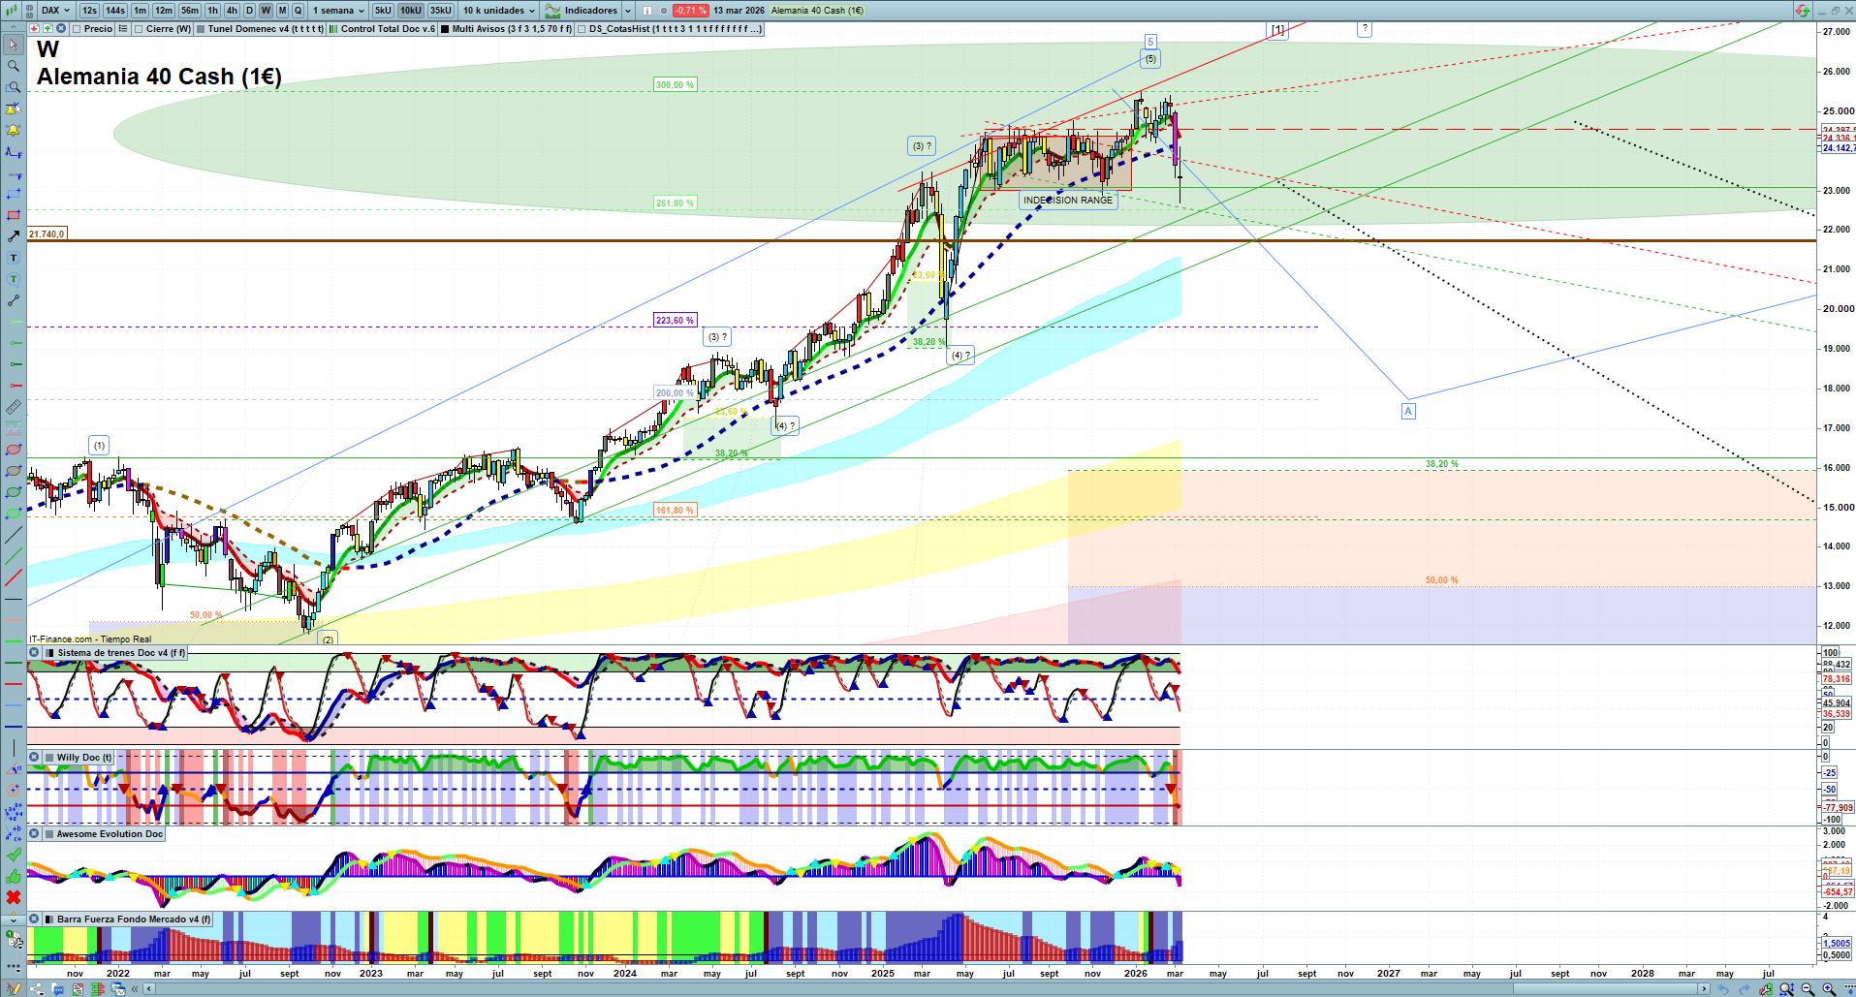Toggle the Cierre (W) checkbox

pyautogui.click(x=139, y=29)
